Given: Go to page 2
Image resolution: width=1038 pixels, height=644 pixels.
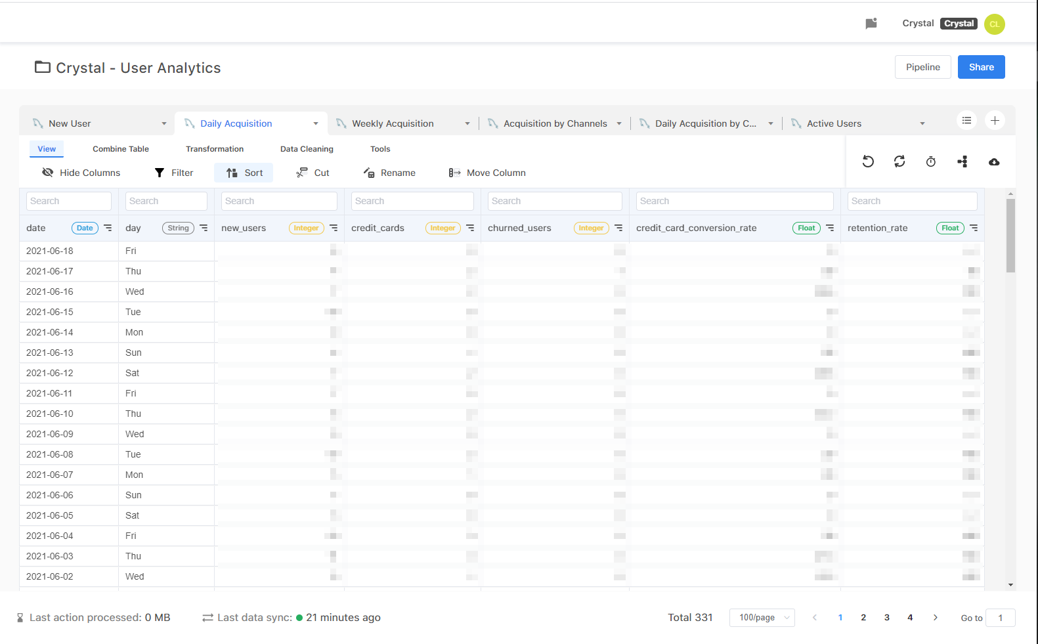Looking at the screenshot, I should tap(863, 618).
